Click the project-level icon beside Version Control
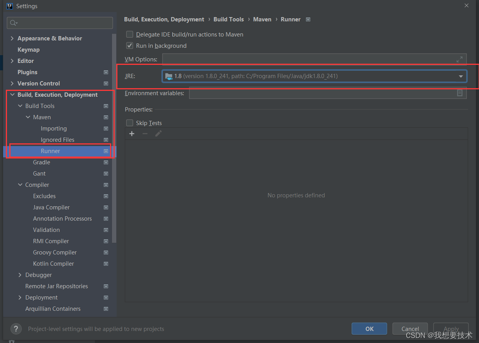Screen dimensions: 479x343 click(x=106, y=84)
